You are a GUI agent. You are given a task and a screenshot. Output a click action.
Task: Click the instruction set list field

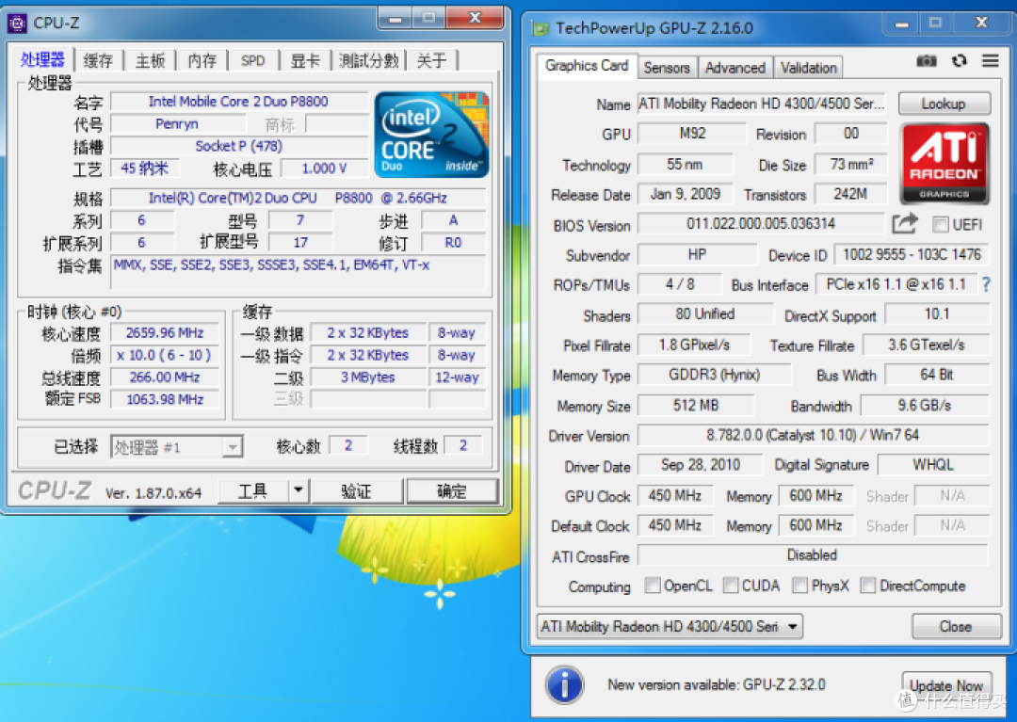coord(299,271)
